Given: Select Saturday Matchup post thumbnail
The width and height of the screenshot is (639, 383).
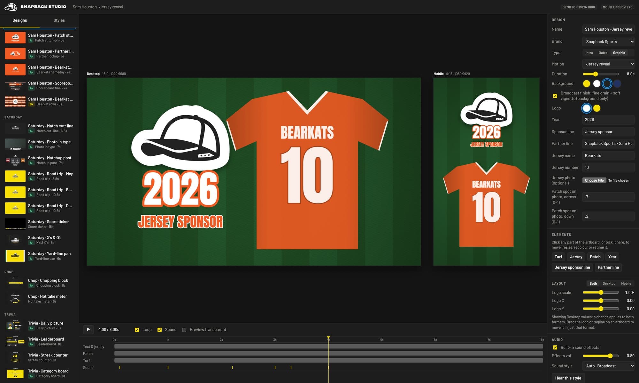Looking at the screenshot, I should point(15,160).
